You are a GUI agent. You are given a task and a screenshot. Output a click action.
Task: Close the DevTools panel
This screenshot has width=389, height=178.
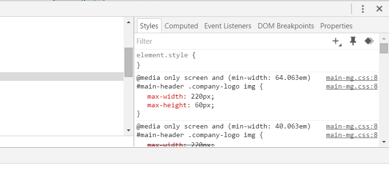(x=379, y=9)
